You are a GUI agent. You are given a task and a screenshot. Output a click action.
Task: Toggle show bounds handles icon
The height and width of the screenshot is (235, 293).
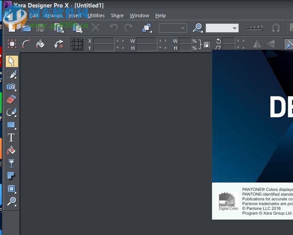[x=12, y=44]
